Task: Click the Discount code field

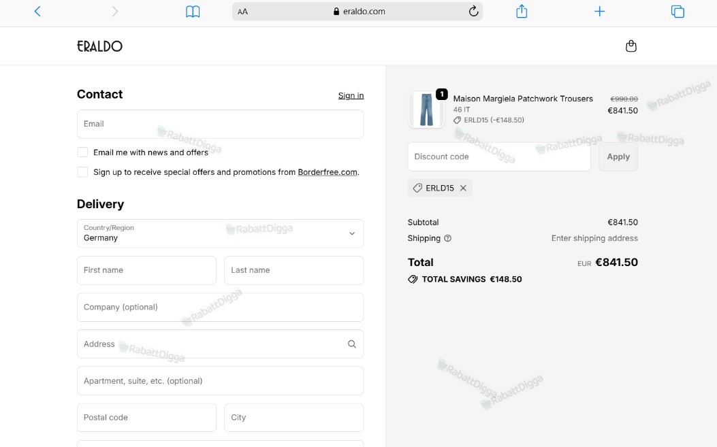Action: click(499, 156)
